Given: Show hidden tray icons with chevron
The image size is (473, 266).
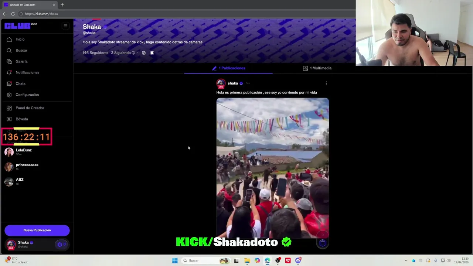Looking at the screenshot, I should [x=406, y=260].
